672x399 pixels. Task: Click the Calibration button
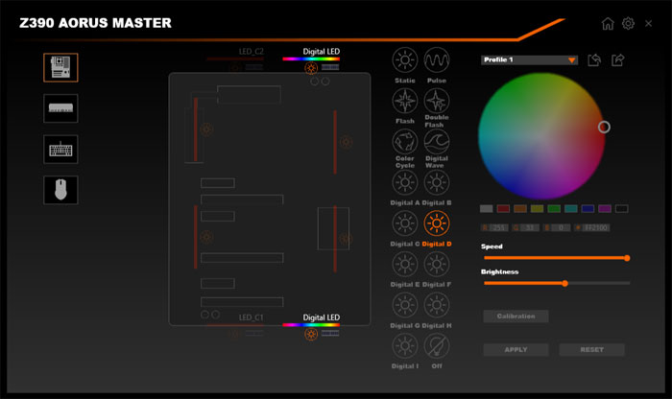(516, 317)
